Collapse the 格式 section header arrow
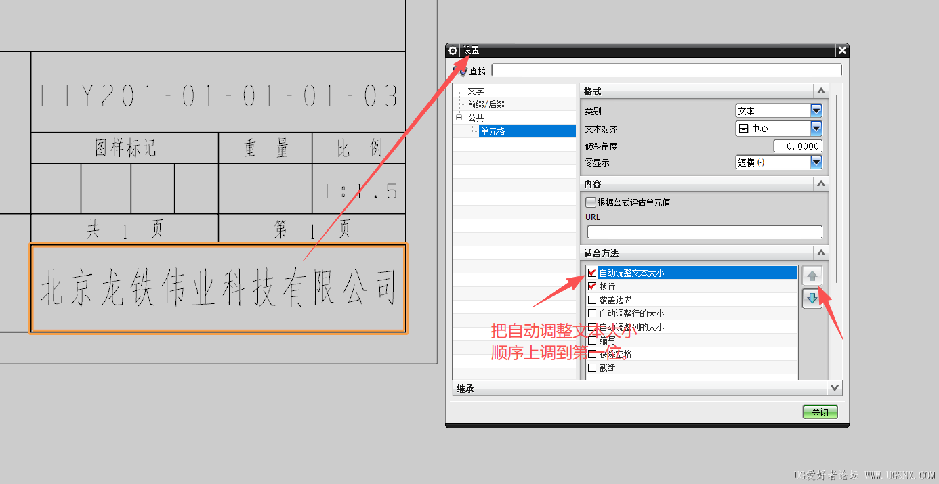Viewport: 939px width, 484px height. (820, 90)
